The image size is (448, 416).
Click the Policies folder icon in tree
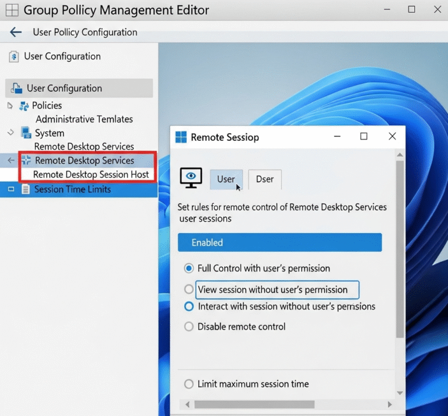click(x=24, y=106)
